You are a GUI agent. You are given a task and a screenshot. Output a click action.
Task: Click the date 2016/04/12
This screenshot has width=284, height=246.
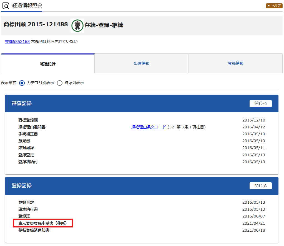coord(253,127)
